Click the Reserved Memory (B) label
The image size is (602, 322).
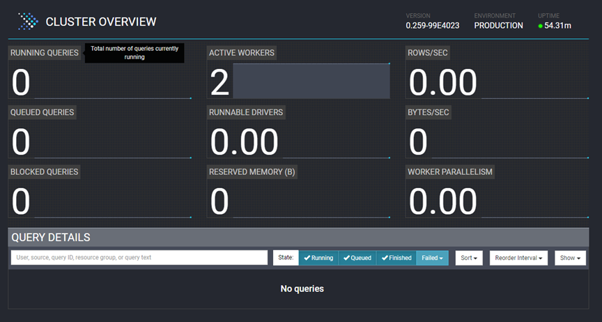coord(252,171)
